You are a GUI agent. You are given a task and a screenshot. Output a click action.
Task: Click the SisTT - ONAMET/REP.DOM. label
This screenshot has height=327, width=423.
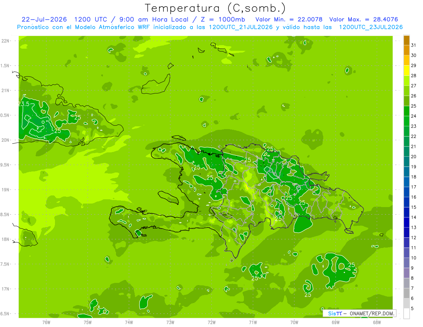click(360, 313)
